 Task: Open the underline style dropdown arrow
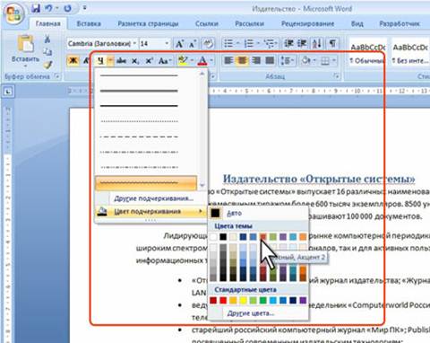110,61
